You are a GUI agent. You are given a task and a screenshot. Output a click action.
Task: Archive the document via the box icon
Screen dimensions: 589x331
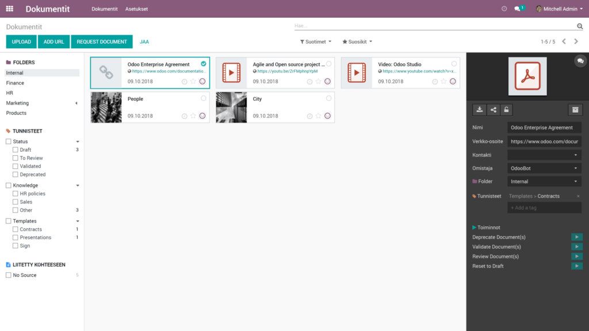[575, 109]
